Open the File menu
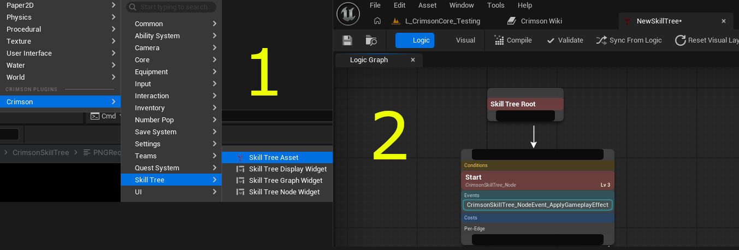 pos(375,5)
